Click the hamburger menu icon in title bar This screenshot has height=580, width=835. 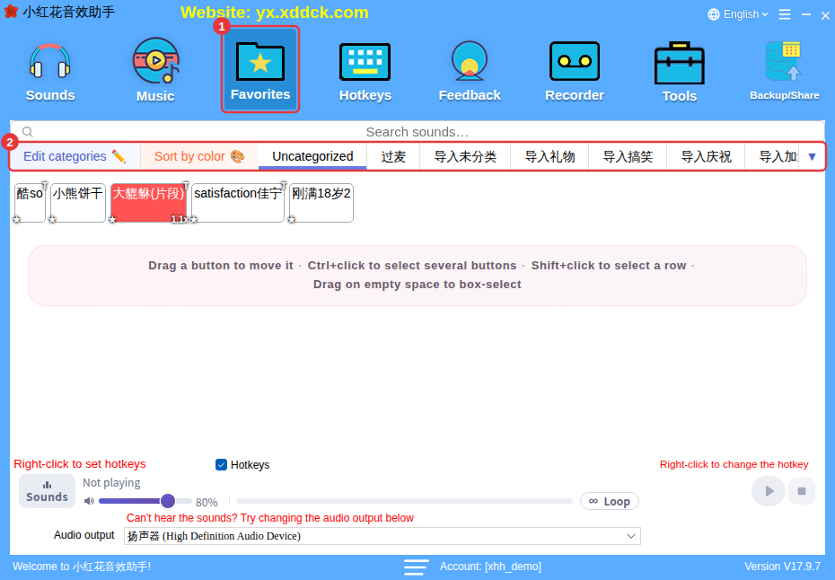click(x=785, y=14)
